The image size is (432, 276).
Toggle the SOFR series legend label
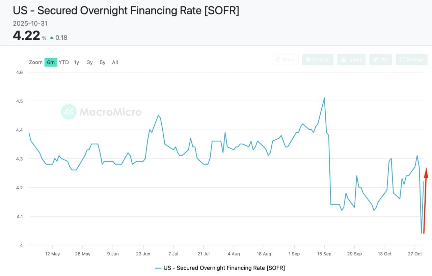click(x=224, y=268)
